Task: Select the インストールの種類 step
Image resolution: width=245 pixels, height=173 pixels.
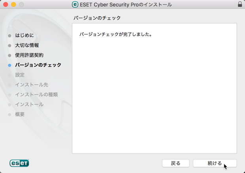Action: 36,95
